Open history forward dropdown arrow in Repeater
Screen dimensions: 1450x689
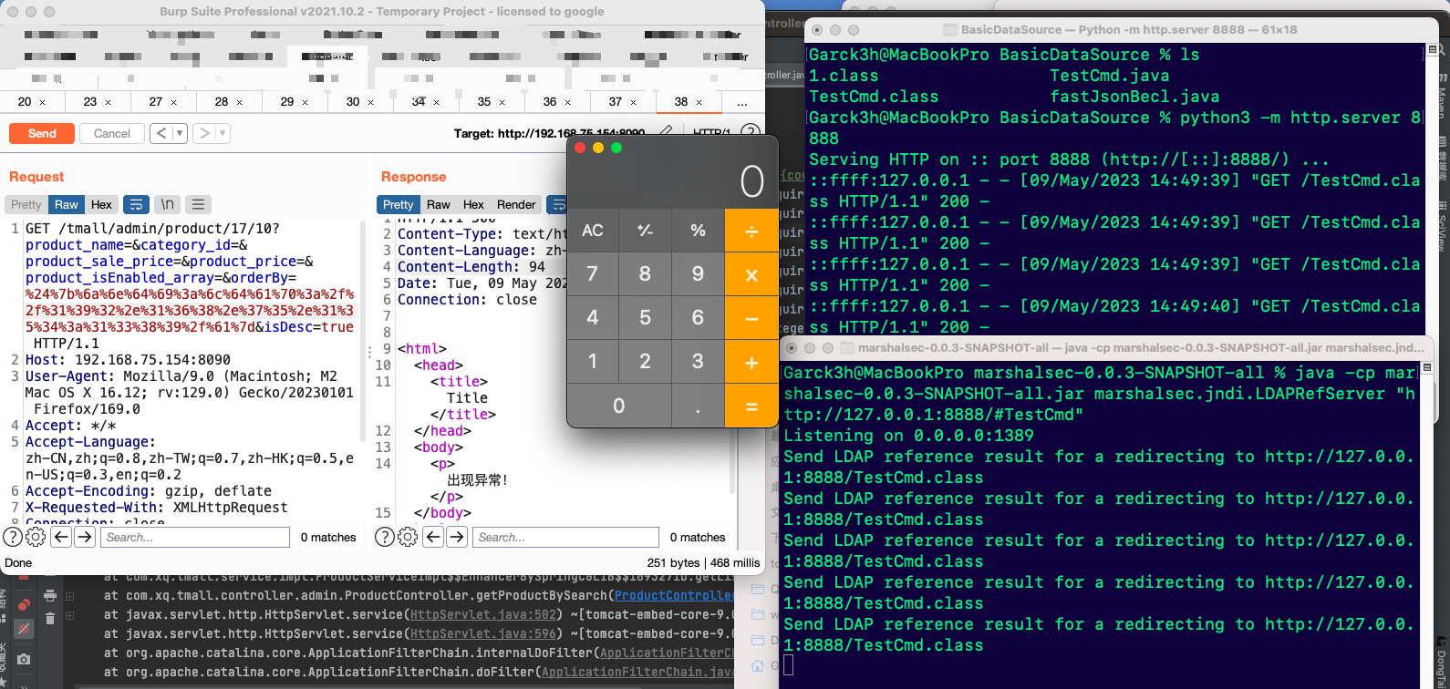click(223, 133)
